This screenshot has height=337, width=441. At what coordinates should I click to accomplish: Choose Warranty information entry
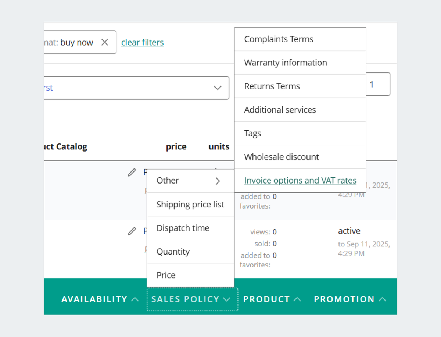(x=285, y=63)
